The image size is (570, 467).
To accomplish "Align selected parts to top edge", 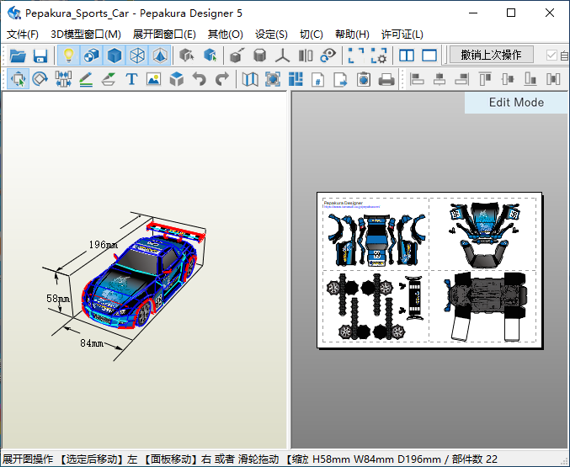I will (485, 79).
